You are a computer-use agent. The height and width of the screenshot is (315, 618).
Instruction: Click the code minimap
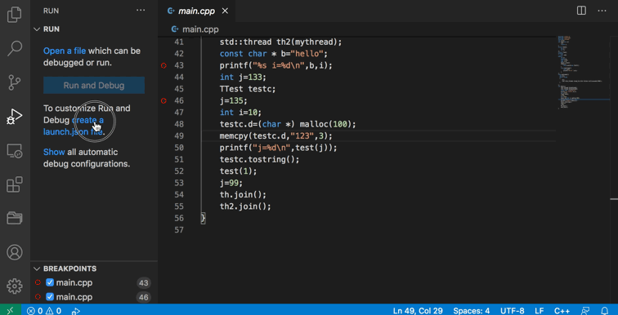584,73
